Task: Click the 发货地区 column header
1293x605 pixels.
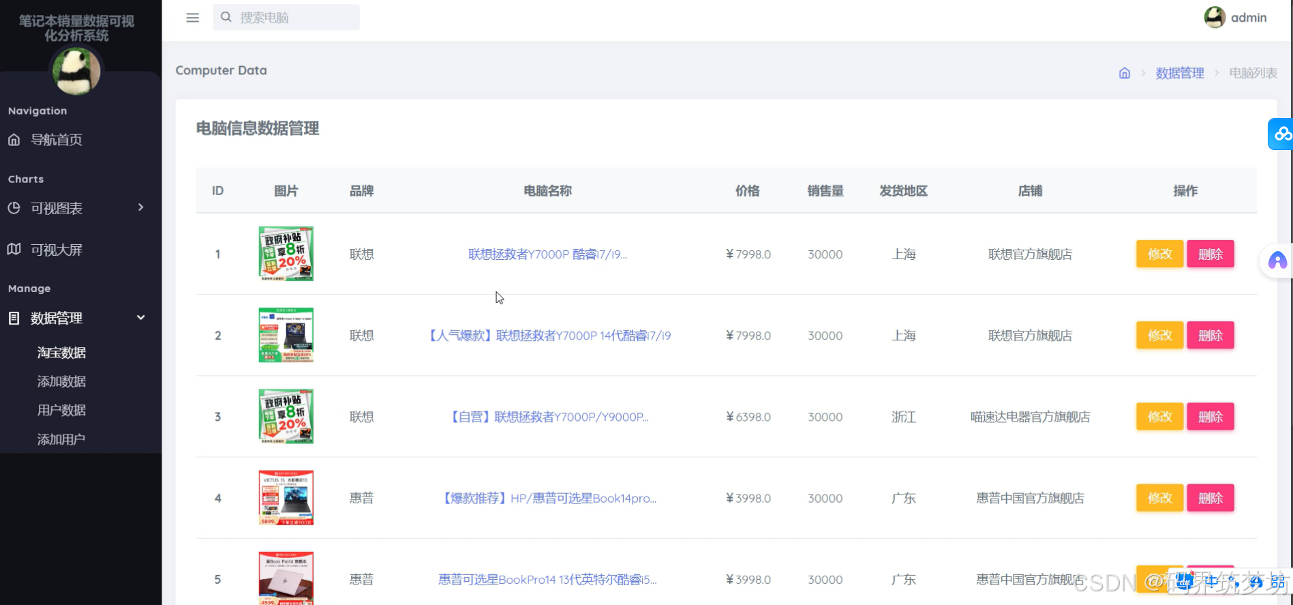Action: pos(904,191)
